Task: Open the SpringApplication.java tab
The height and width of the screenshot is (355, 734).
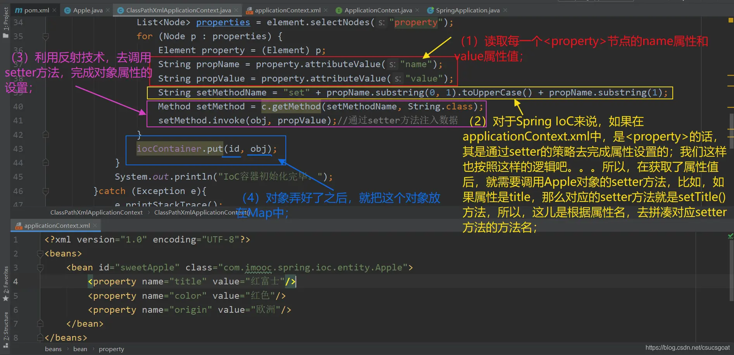Action: 467,10
